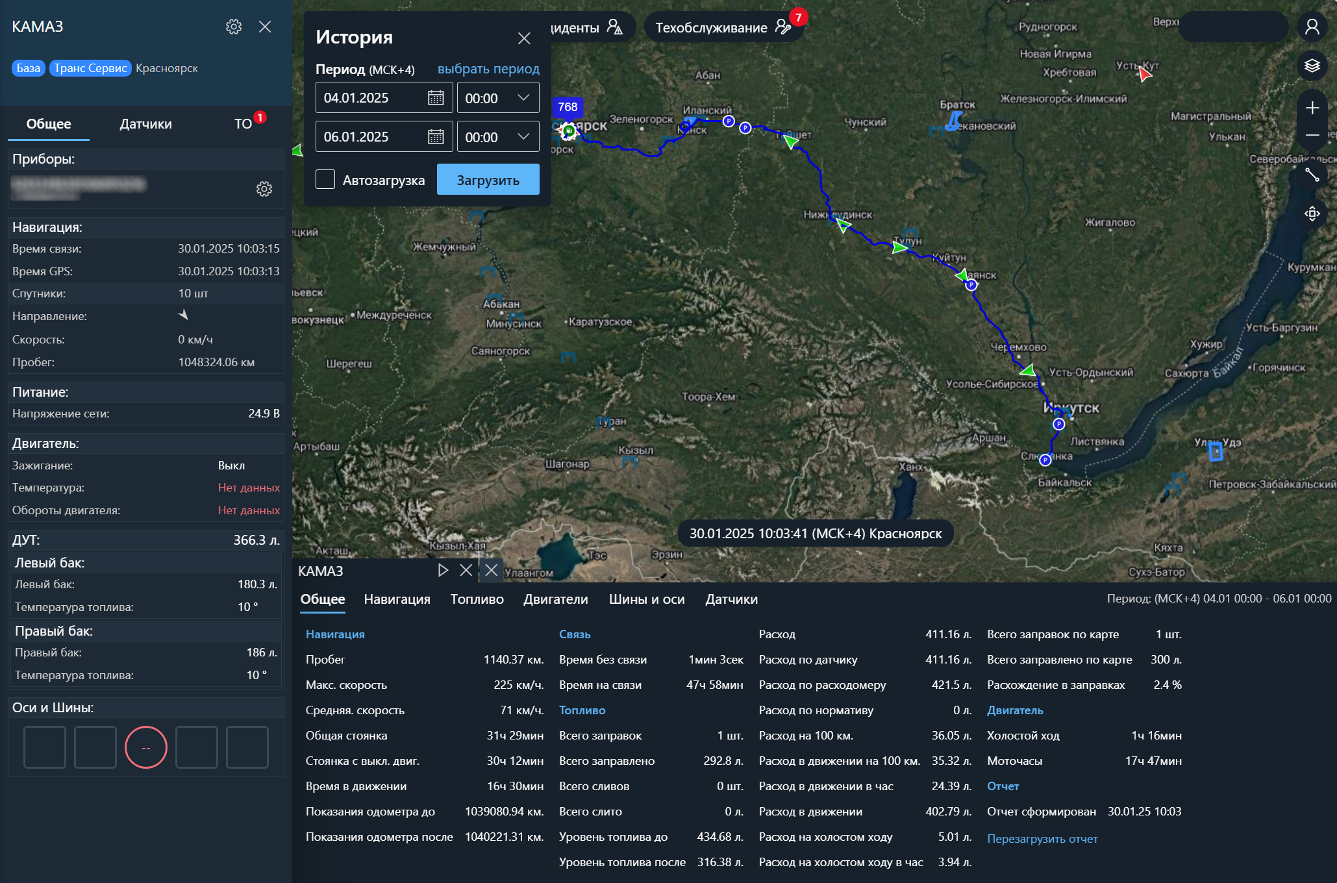The height and width of the screenshot is (883, 1337).
Task: Expand the start time 00:00 dropdown
Action: point(523,98)
